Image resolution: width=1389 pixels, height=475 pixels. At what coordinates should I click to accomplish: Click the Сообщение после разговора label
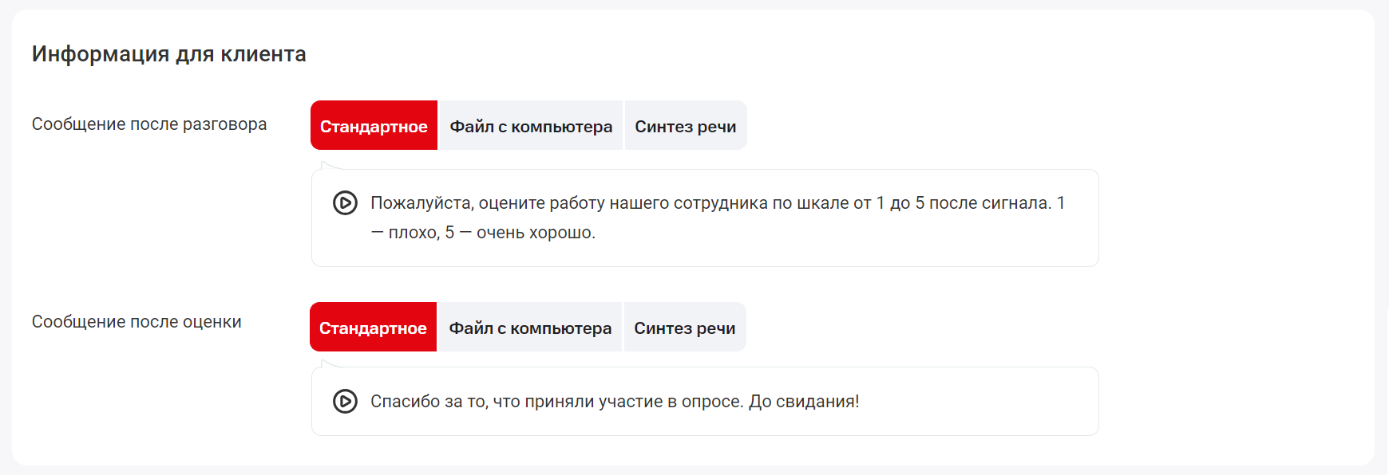149,124
